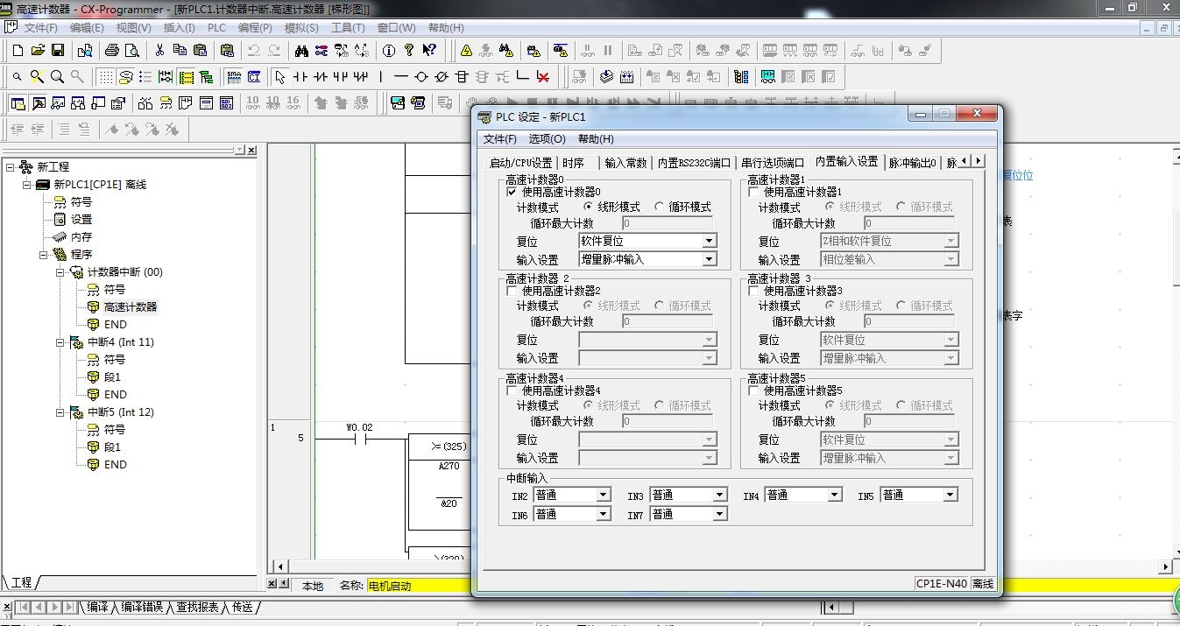Open the 模拟(S) menu in CX-Programmer
The image size is (1180, 626).
(302, 28)
